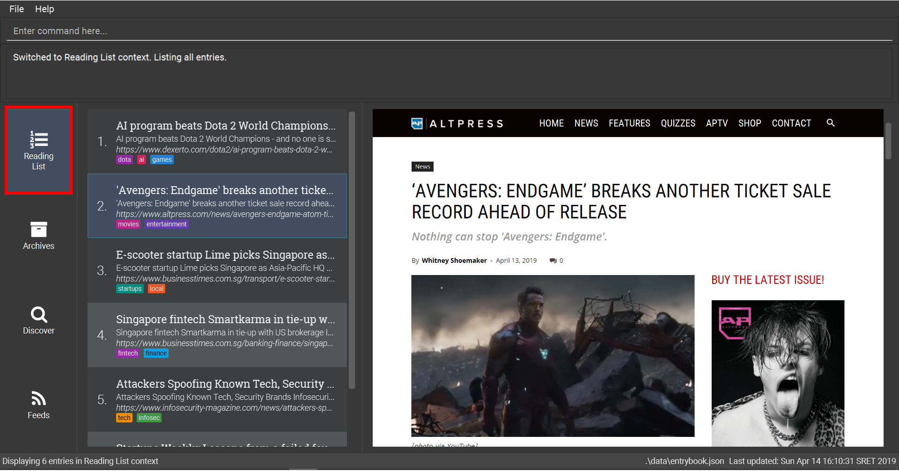Click the dota tag

125,159
